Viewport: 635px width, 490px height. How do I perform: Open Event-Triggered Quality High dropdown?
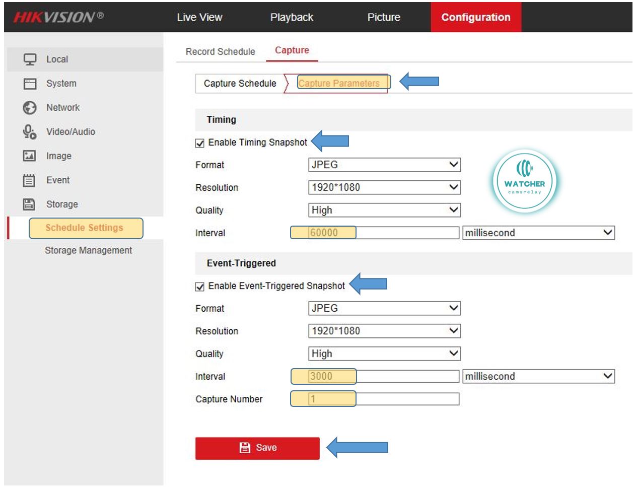[384, 354]
